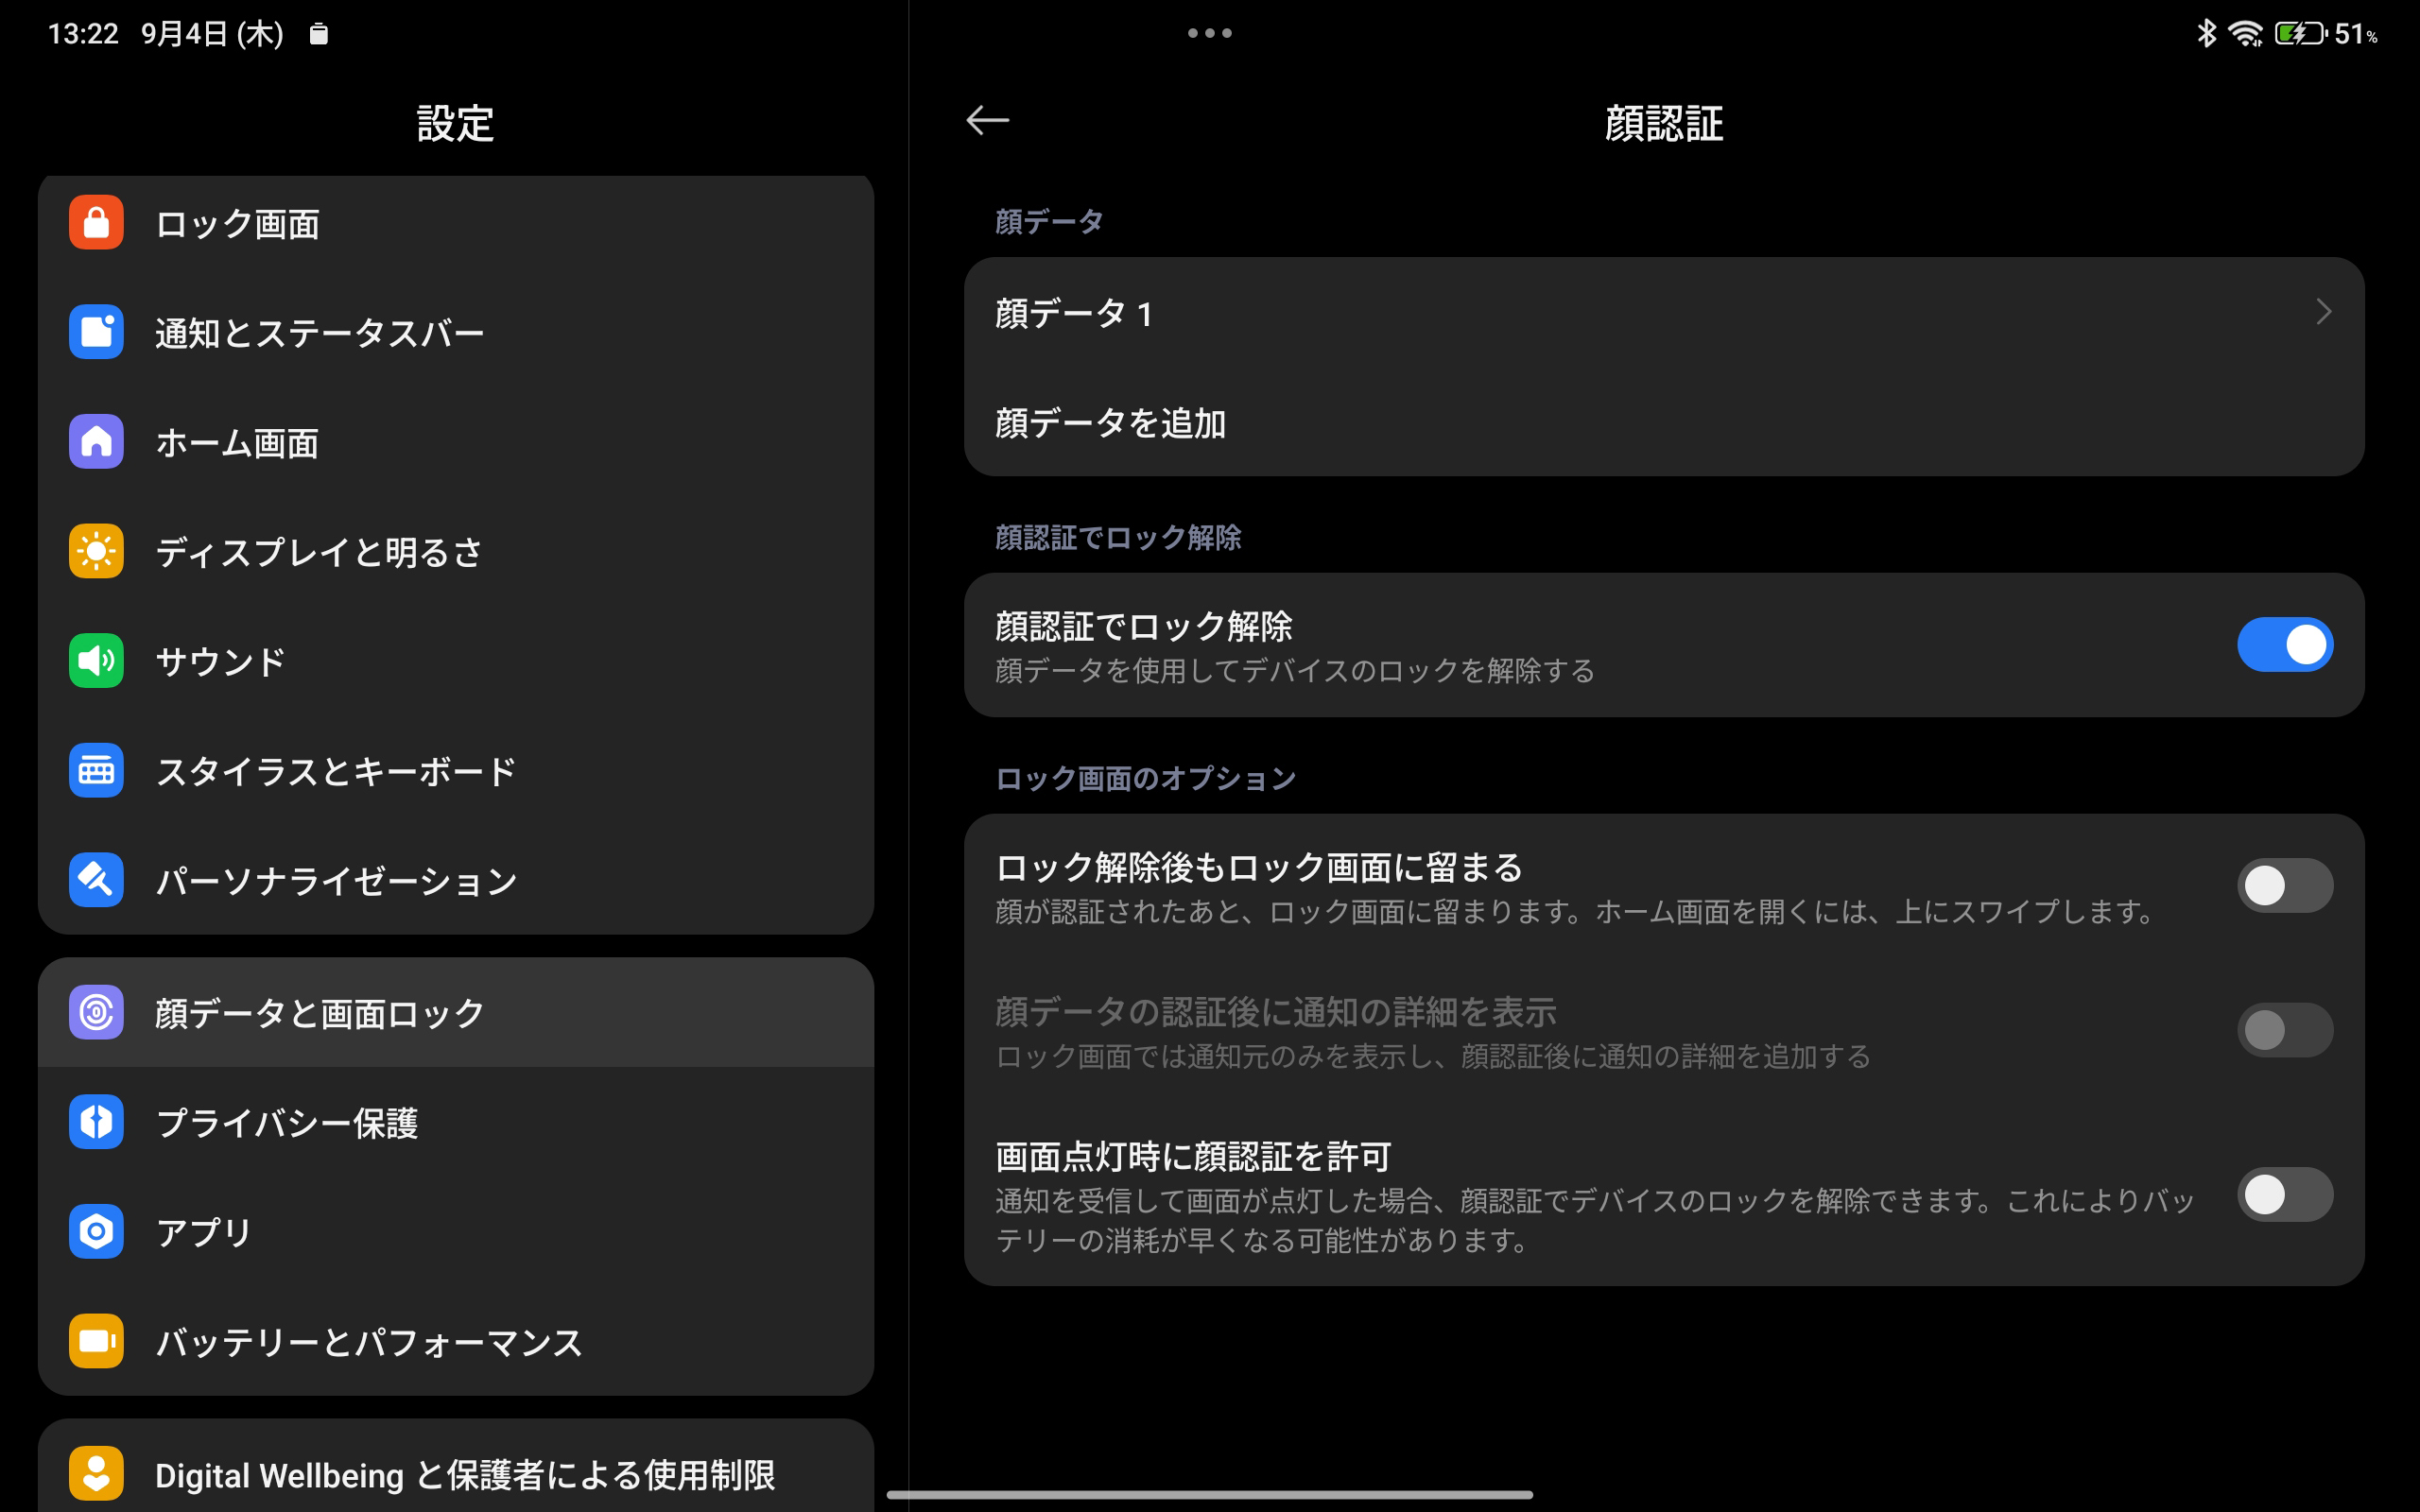
Task: Open バッテリーとパフォーマンス settings
Action: pyautogui.click(x=456, y=1340)
